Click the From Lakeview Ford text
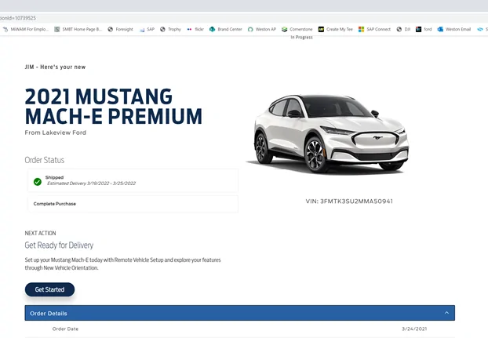The width and height of the screenshot is (488, 338). (56, 133)
